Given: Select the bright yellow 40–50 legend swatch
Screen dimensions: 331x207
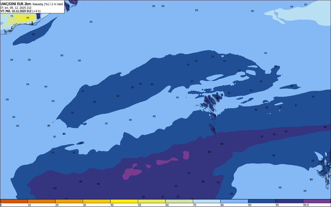Looking at the screenshot, I should tap(124, 201).
